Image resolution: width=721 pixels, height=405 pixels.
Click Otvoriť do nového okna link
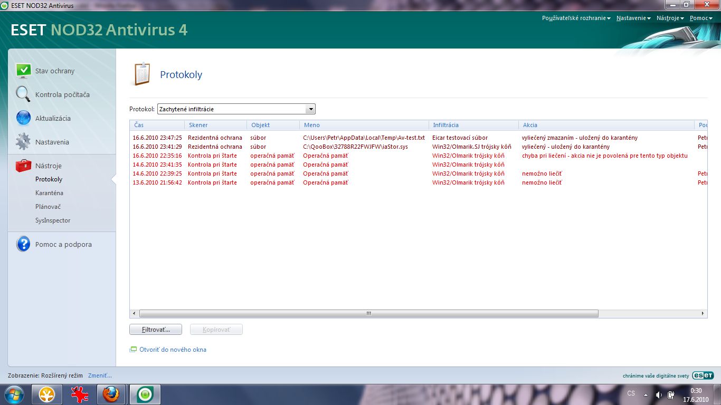coord(173,350)
